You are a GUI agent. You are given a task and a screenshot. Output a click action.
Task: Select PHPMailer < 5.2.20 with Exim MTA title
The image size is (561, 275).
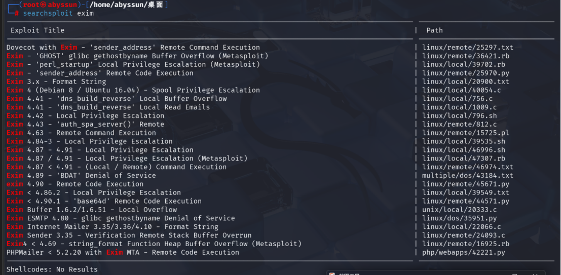(123, 253)
